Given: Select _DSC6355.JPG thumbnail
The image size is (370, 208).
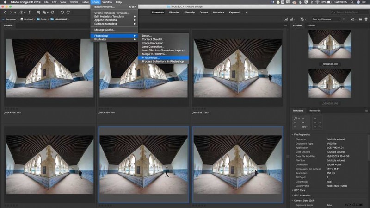Looking at the screenshot, I should (49, 68).
